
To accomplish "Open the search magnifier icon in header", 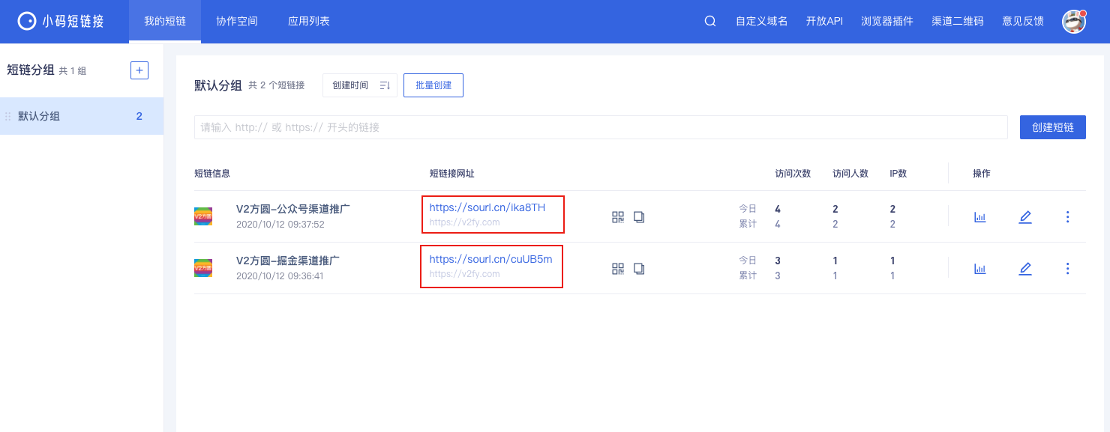I will (709, 21).
